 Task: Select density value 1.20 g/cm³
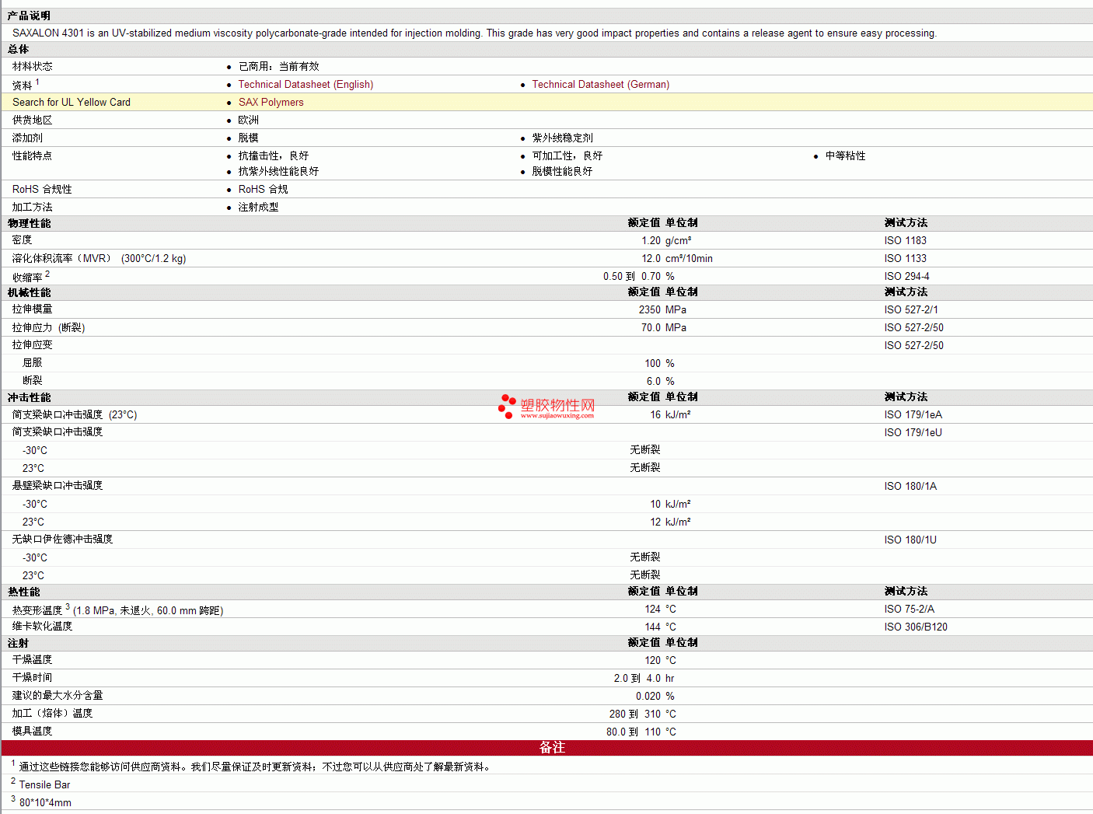click(x=666, y=241)
